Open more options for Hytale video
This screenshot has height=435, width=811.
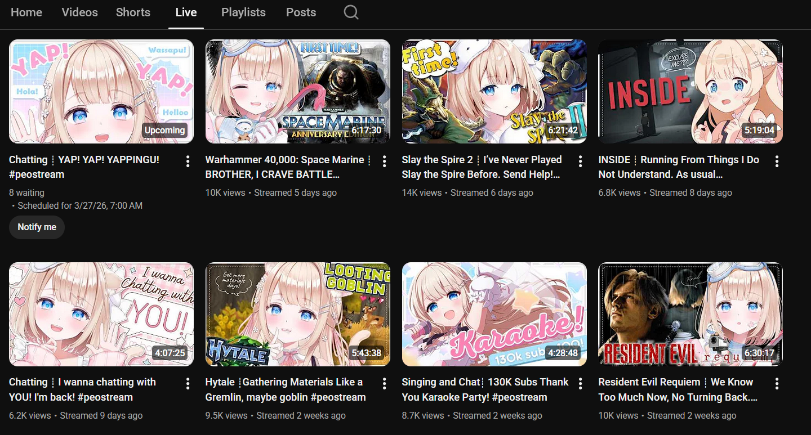pyautogui.click(x=384, y=384)
